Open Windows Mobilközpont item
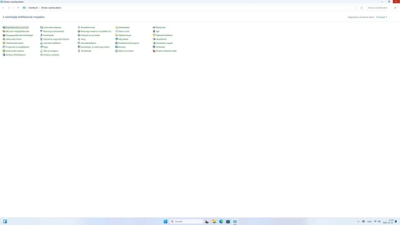The image size is (400, 225). coord(14,55)
